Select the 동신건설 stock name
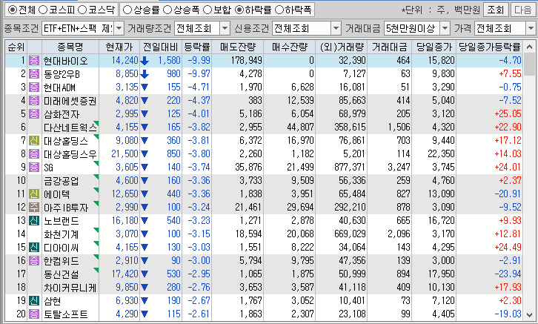538x324 pixels. tap(61, 274)
